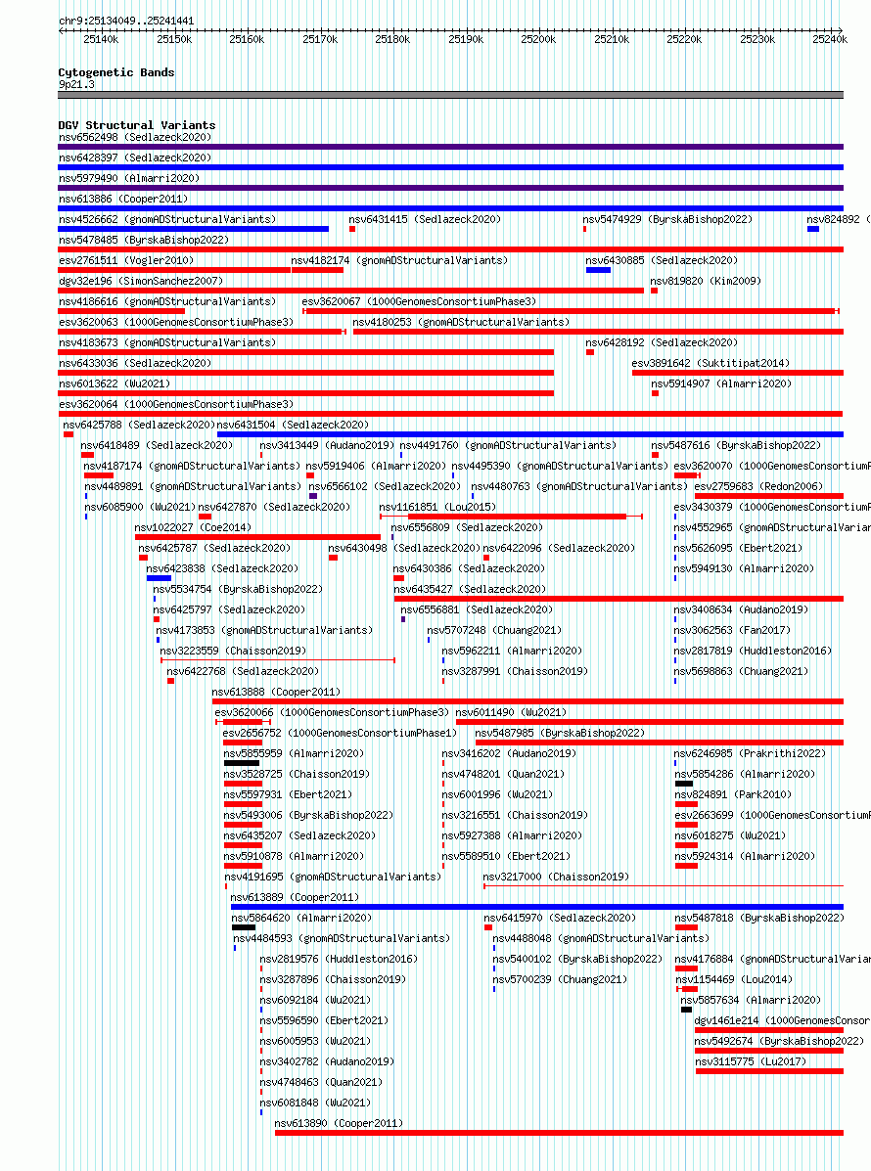Screen dimensions: 871x1171
Task: Open nsv4182174 (gnomADStructuralVariants) label
Action: (399, 260)
